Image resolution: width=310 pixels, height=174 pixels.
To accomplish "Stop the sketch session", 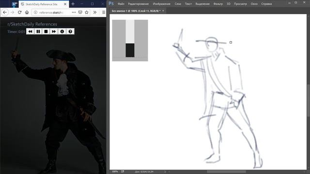I will coord(46,31).
